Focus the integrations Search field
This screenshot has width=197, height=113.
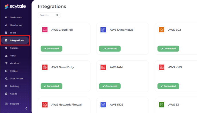[x=49, y=15]
